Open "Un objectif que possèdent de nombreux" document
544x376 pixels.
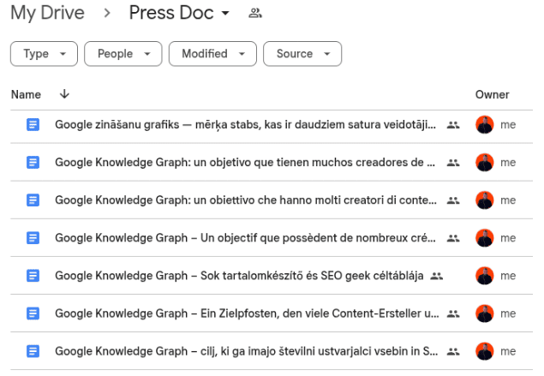245,238
